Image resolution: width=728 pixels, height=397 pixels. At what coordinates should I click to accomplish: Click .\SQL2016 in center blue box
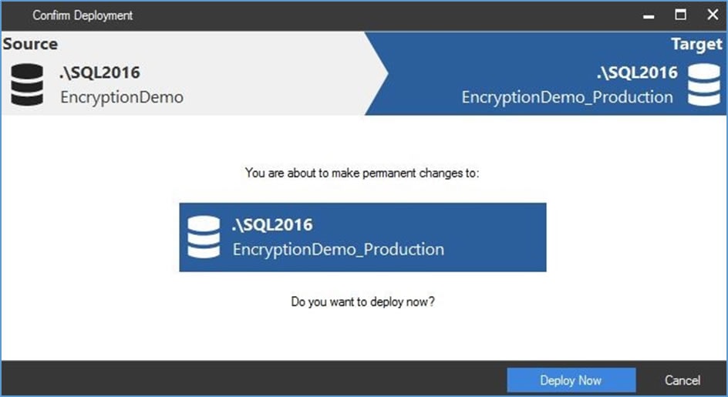pos(272,225)
